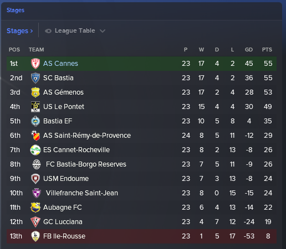Sort the table by GD column
This screenshot has height=249, width=286.
tap(249, 50)
